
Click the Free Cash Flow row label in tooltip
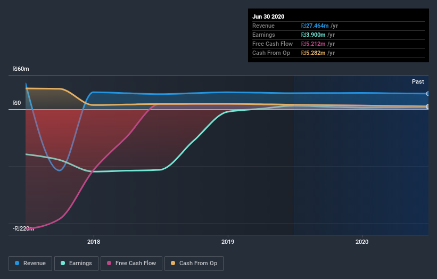point(273,44)
